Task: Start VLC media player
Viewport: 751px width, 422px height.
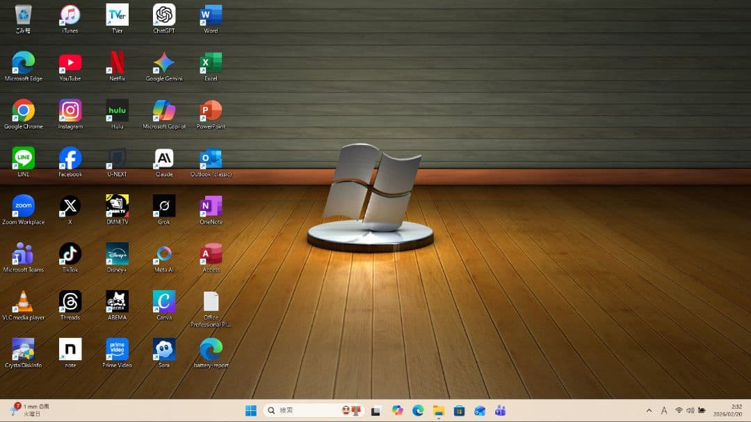Action: 23,301
